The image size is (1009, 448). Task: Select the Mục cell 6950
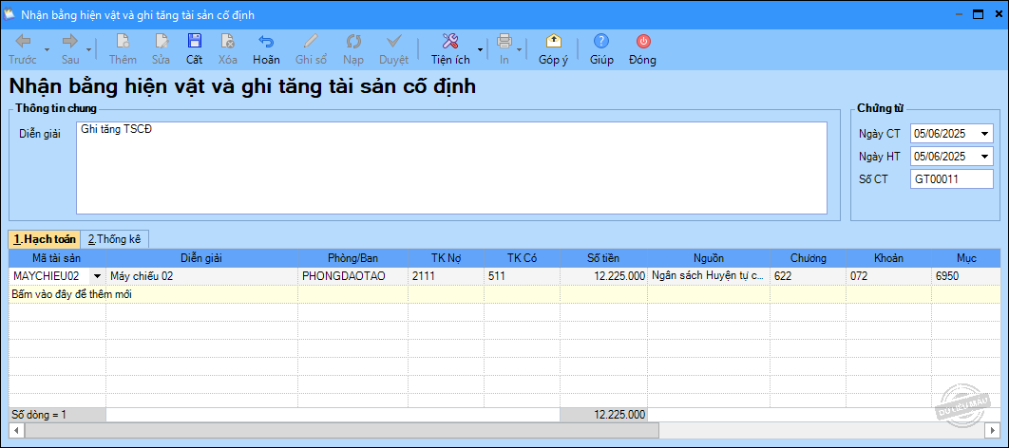966,276
